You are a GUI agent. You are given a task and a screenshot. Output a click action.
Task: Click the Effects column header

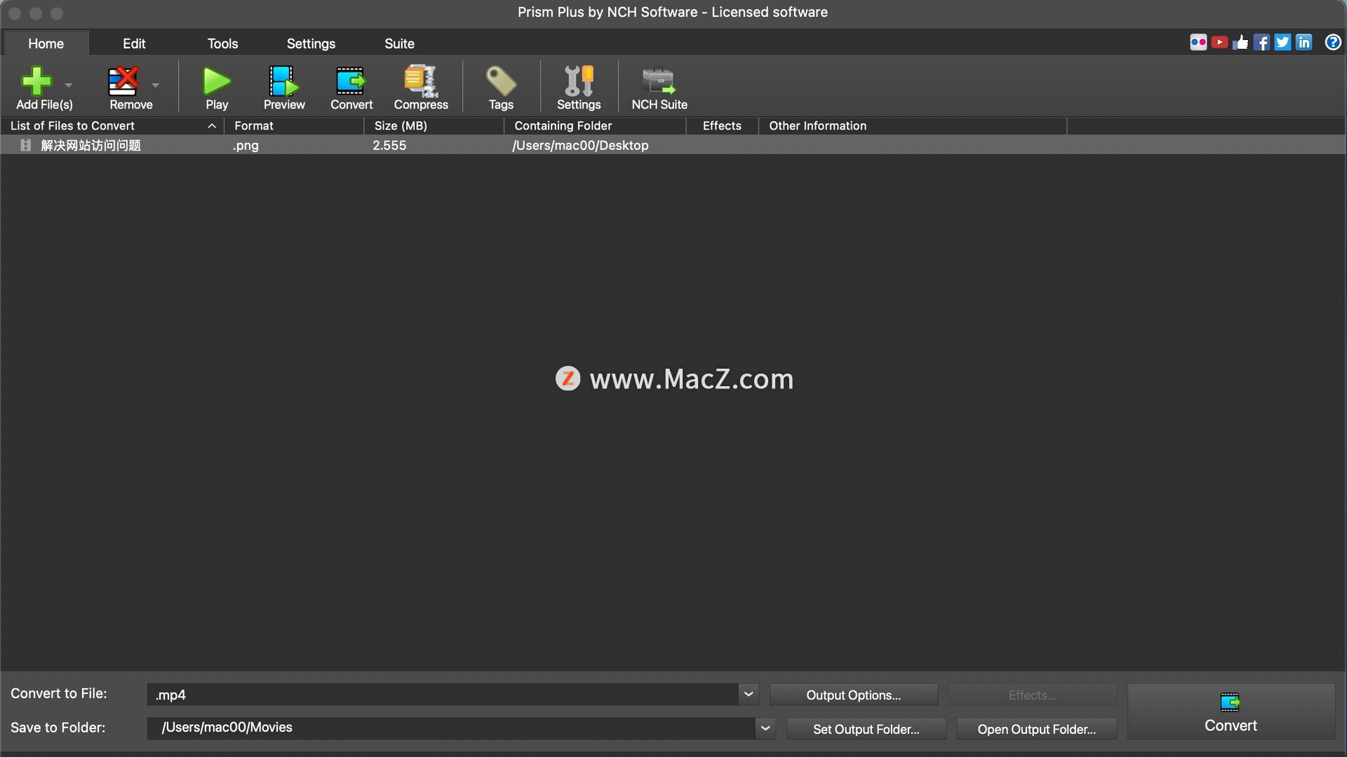(722, 125)
